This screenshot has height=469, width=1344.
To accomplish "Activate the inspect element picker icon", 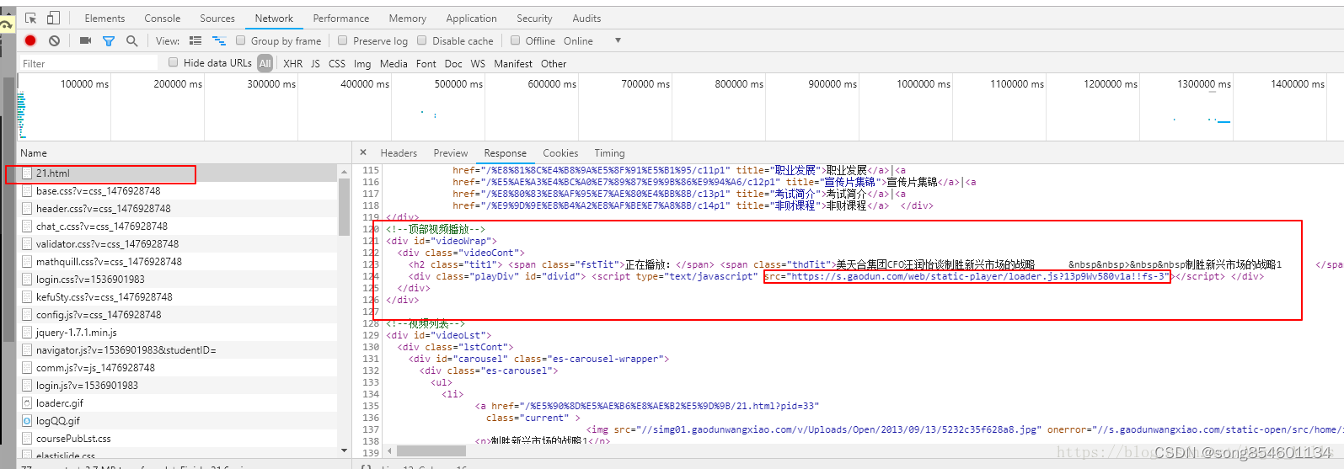I will click(x=31, y=18).
